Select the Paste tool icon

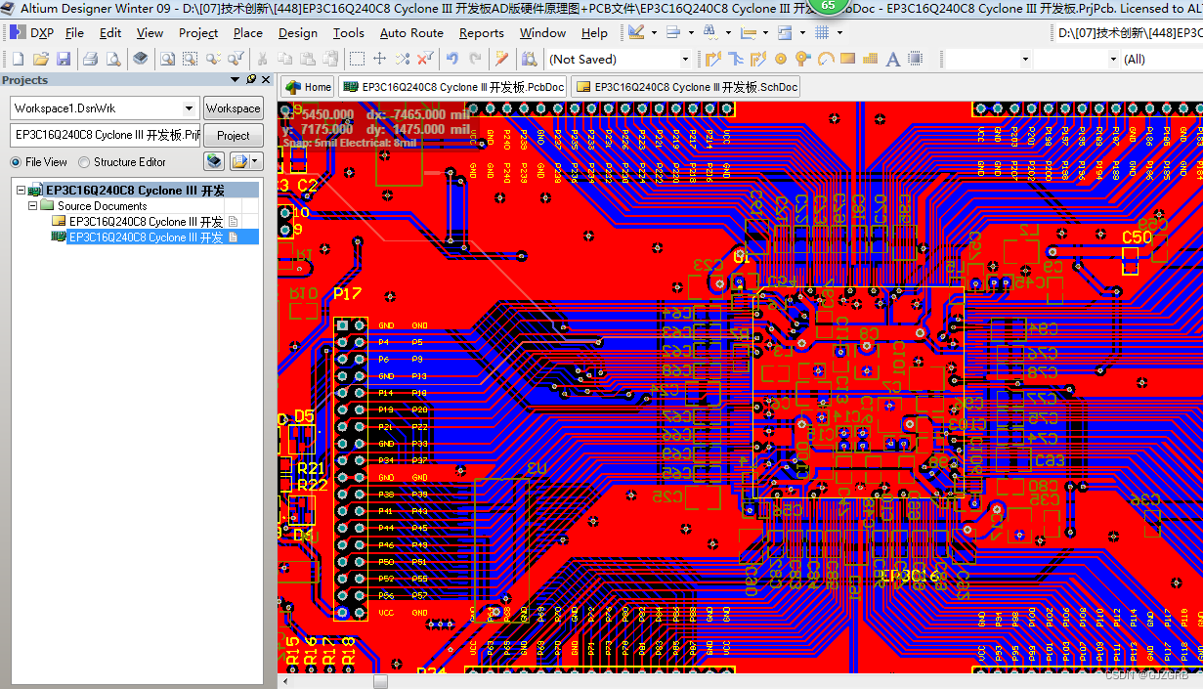(307, 58)
